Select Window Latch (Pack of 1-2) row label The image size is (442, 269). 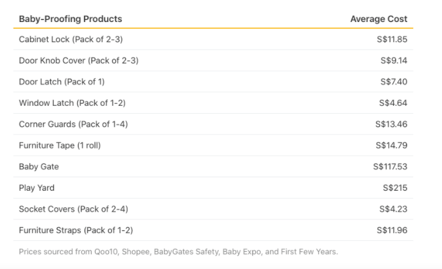[72, 103]
